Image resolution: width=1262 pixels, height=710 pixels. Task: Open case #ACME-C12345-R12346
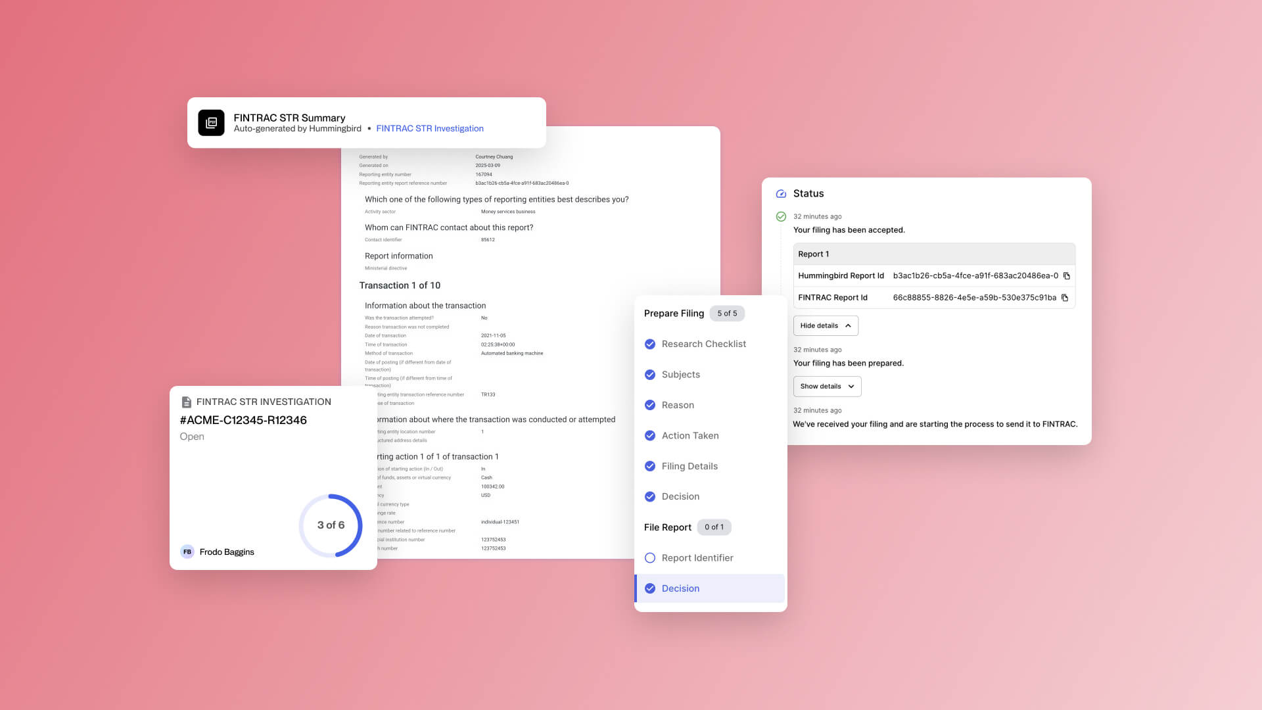[x=243, y=420]
